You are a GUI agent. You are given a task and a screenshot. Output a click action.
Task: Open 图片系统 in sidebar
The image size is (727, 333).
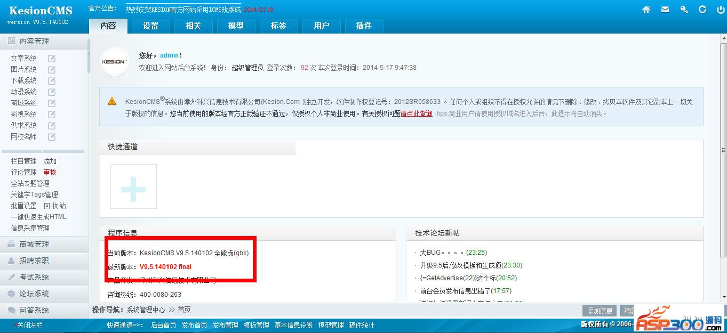point(24,69)
